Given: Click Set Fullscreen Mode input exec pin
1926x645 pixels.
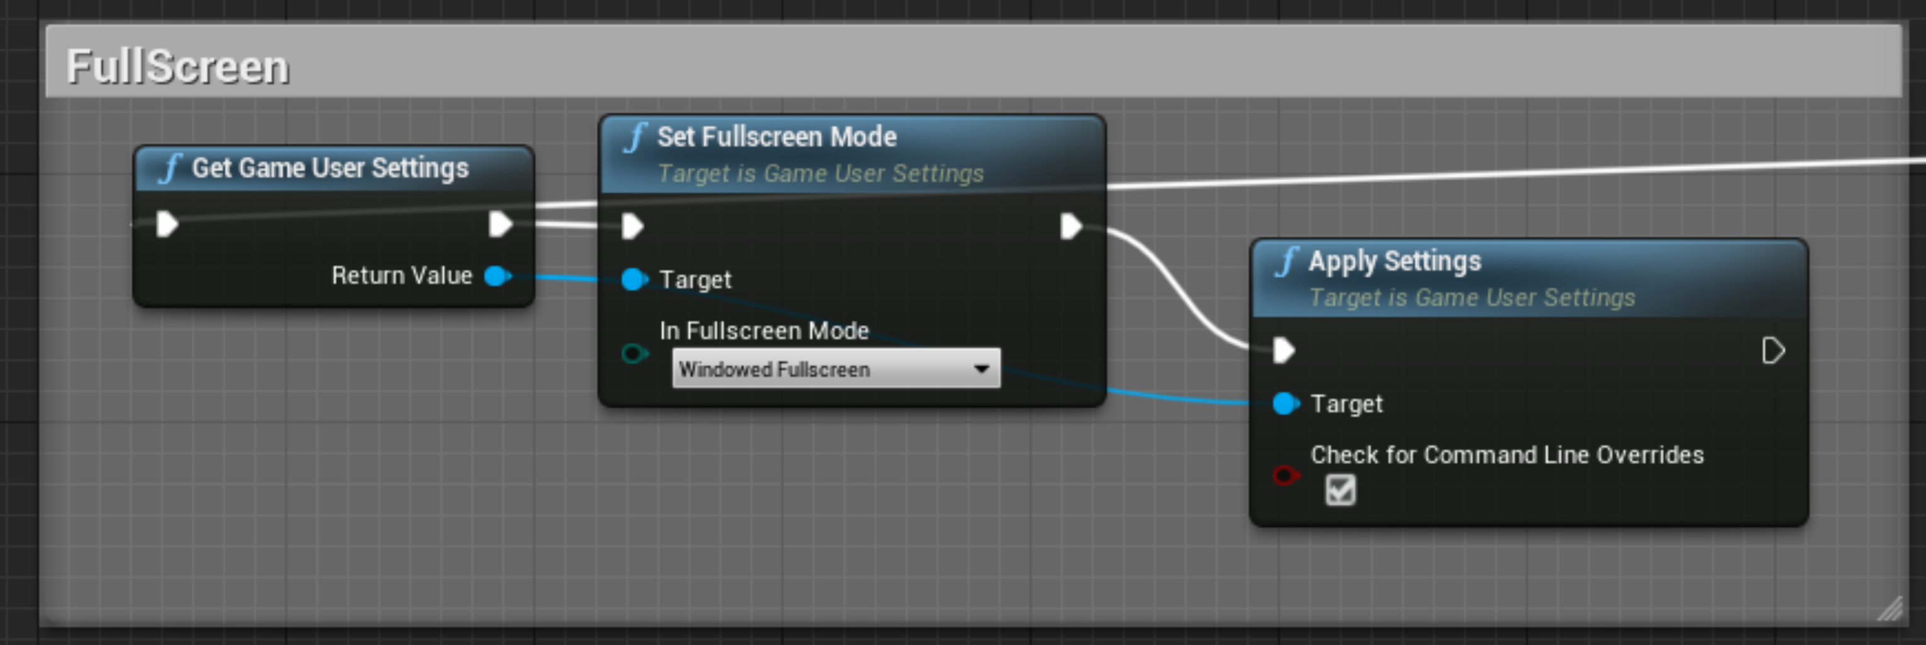Looking at the screenshot, I should (x=632, y=226).
